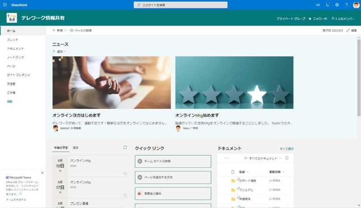Click the site logo next to テレワーク情報共有
361x208 pixels.
tap(12, 18)
